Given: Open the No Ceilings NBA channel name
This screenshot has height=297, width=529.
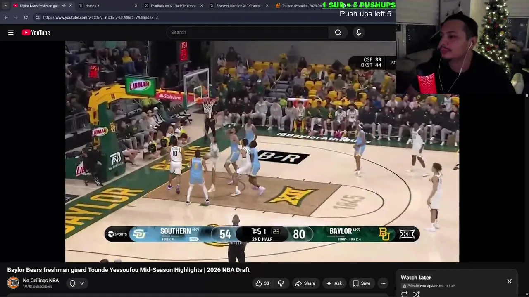Looking at the screenshot, I should click(x=41, y=280).
